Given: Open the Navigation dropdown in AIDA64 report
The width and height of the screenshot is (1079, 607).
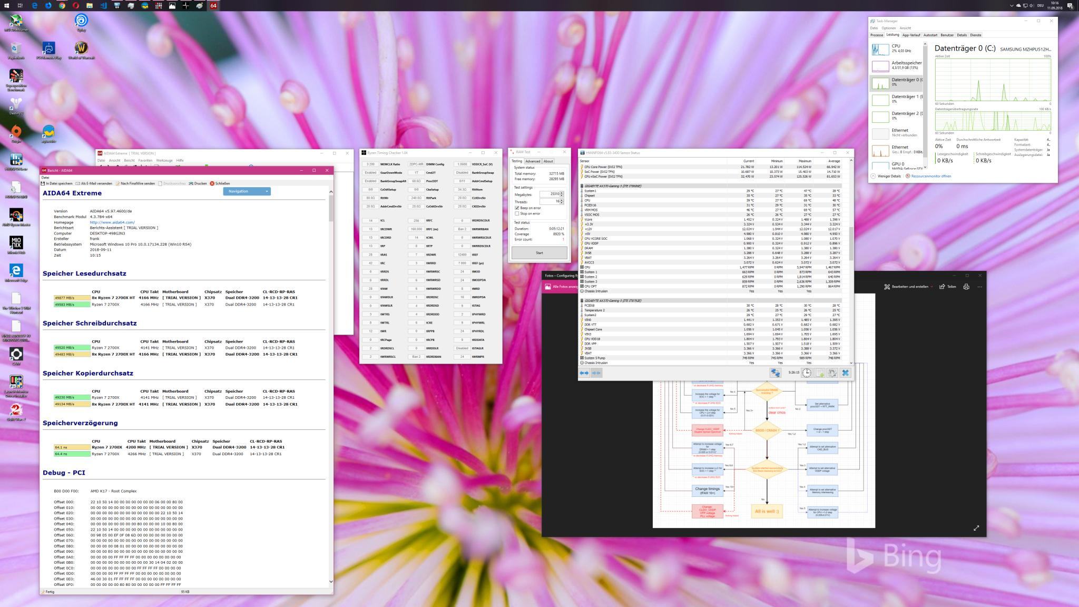Looking at the screenshot, I should (247, 191).
